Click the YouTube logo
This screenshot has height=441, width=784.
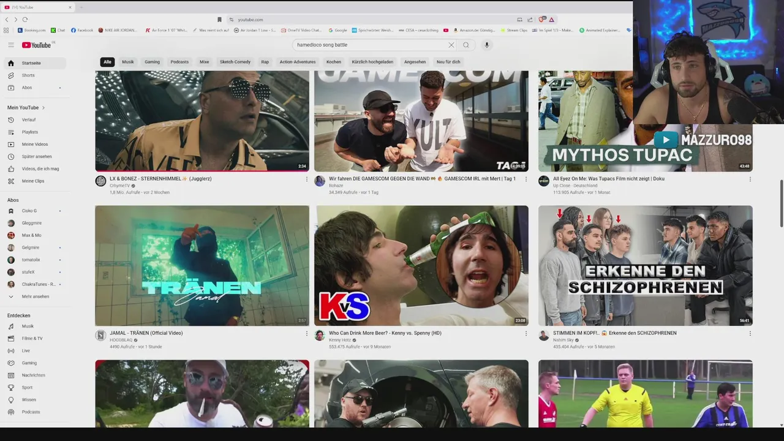click(x=37, y=45)
